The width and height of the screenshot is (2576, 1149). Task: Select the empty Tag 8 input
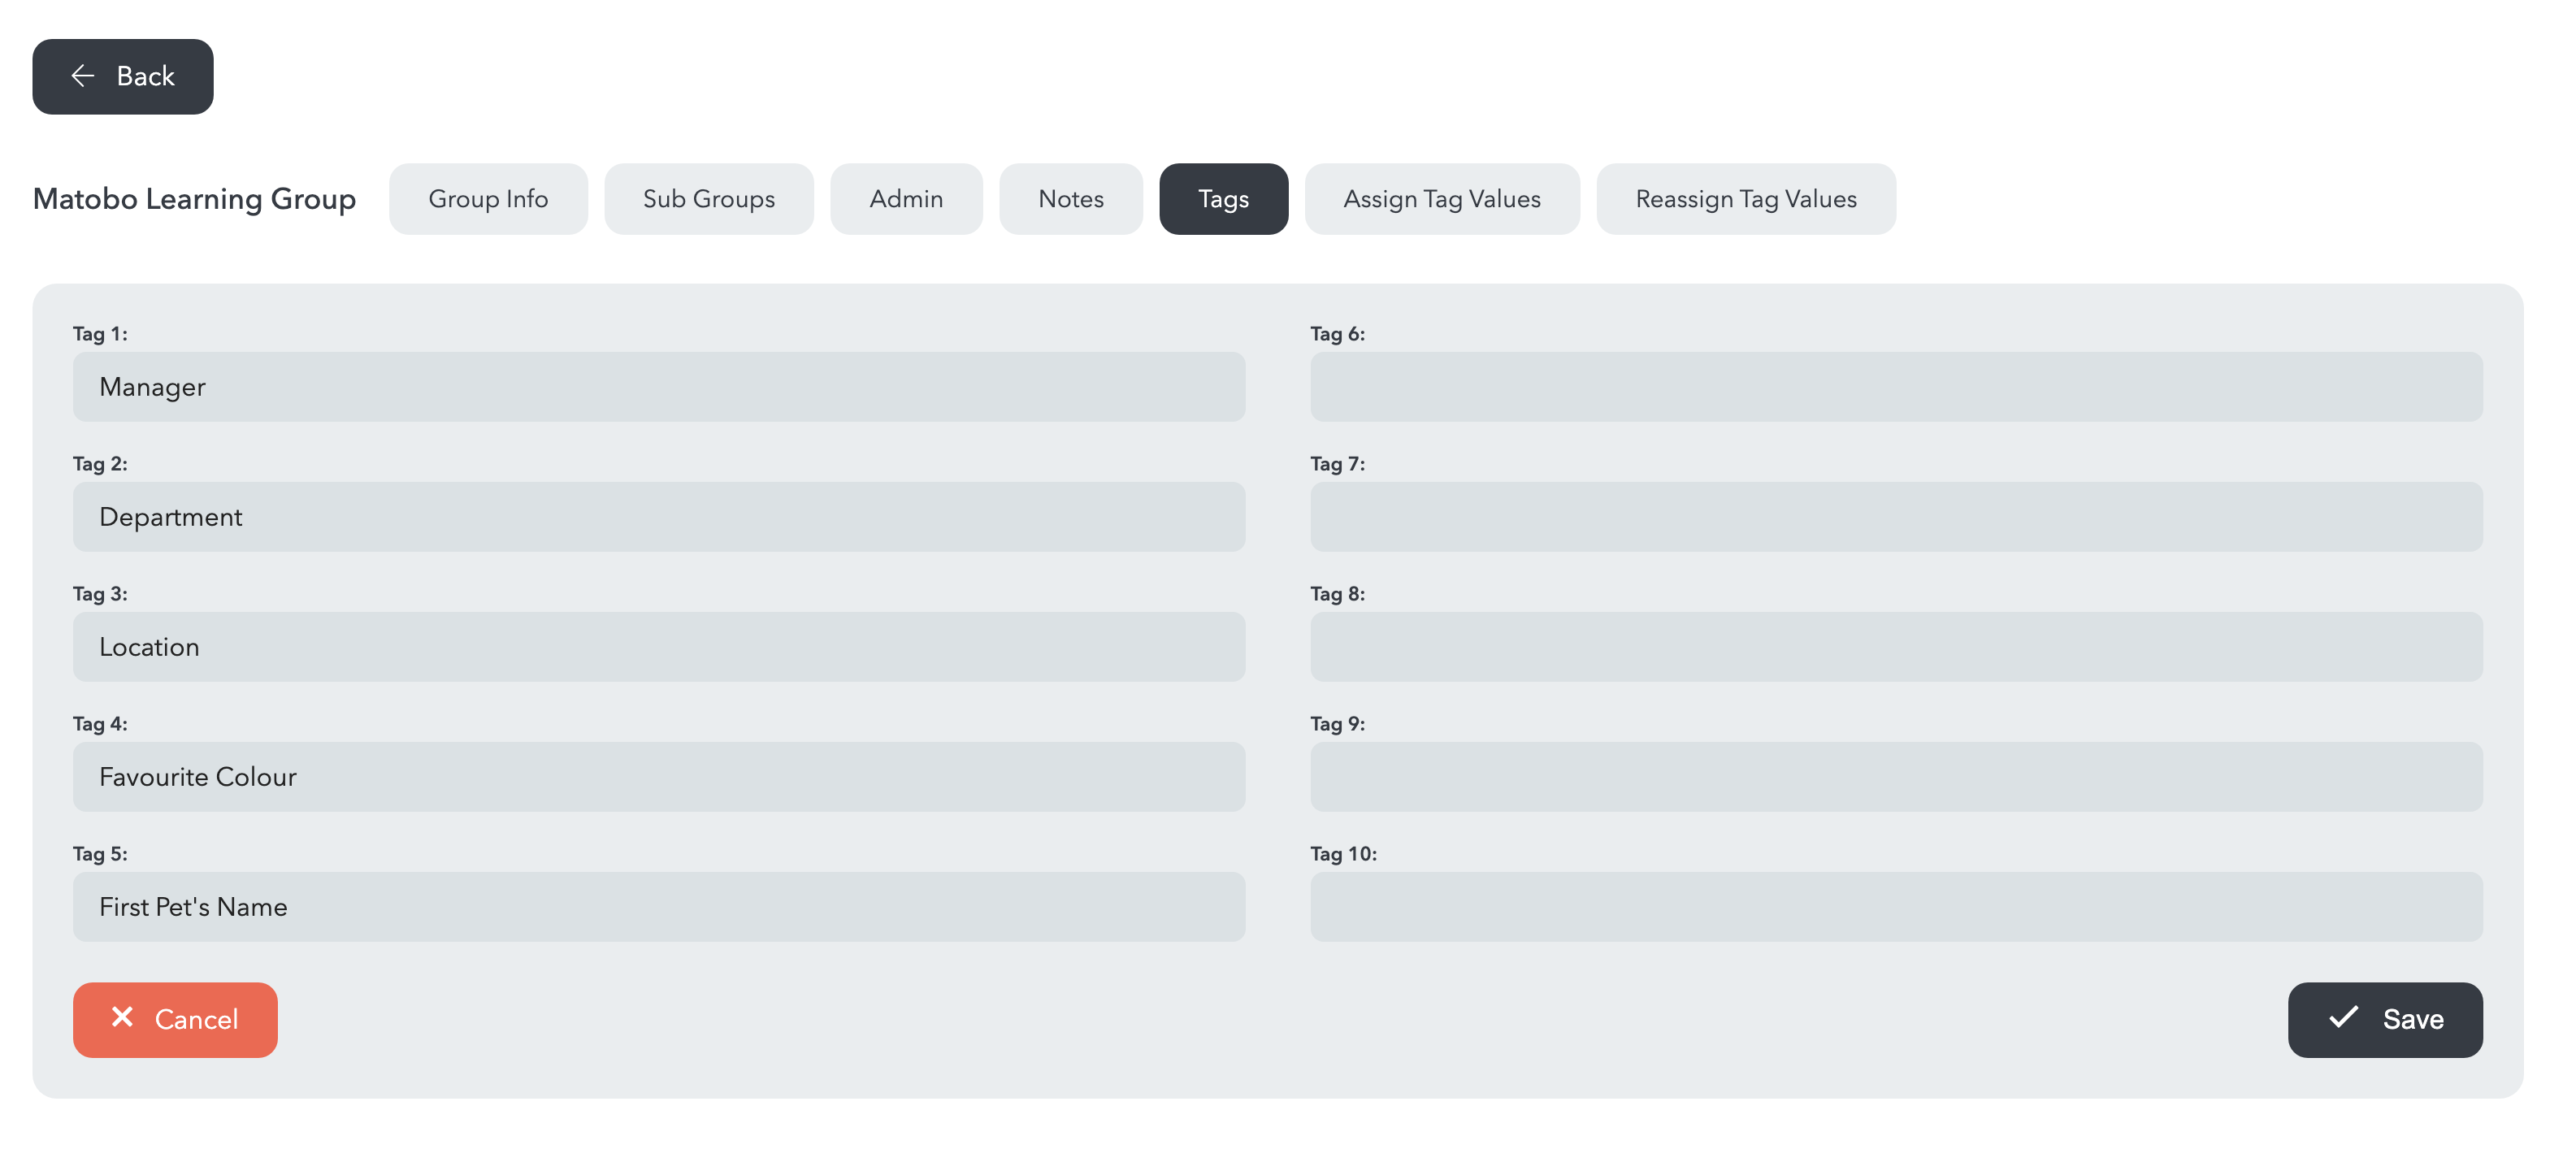tap(1896, 647)
